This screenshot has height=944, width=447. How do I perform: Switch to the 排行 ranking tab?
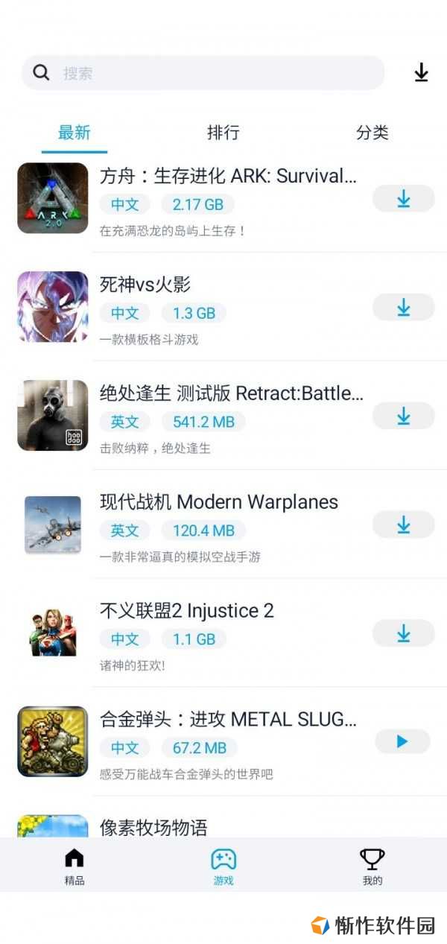click(x=223, y=133)
